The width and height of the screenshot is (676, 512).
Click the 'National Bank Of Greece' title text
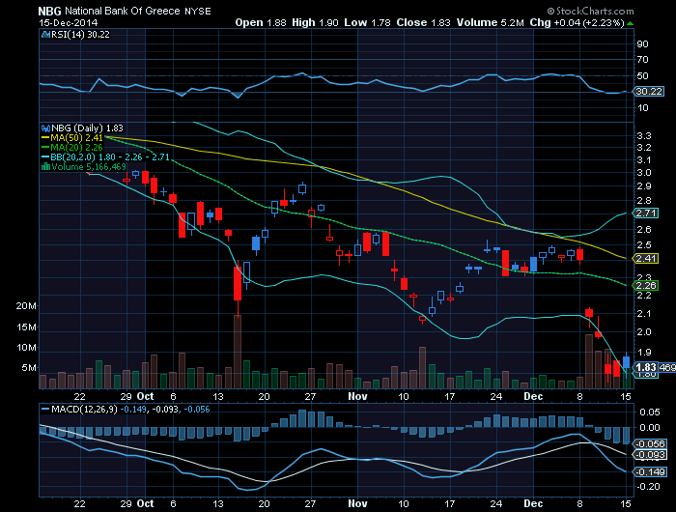click(122, 12)
